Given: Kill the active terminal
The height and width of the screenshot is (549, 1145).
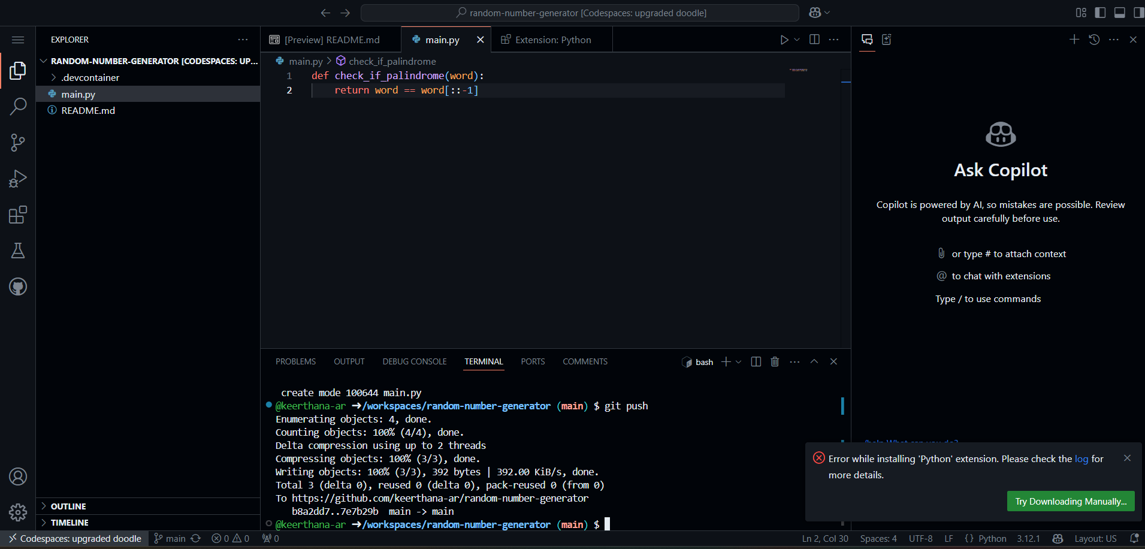Looking at the screenshot, I should click(775, 361).
